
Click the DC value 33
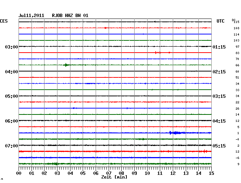pos(237,90)
